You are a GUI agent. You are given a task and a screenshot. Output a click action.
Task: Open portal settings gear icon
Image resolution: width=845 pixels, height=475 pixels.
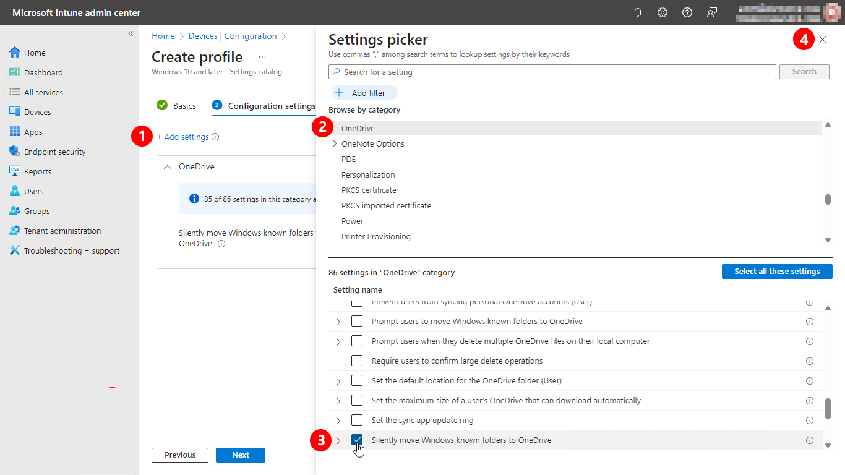(663, 12)
